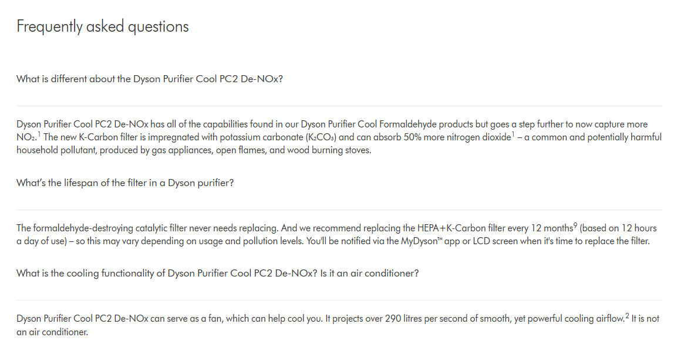677x354 pixels.
Task: Collapse the cooling functionality question
Action: 217,273
